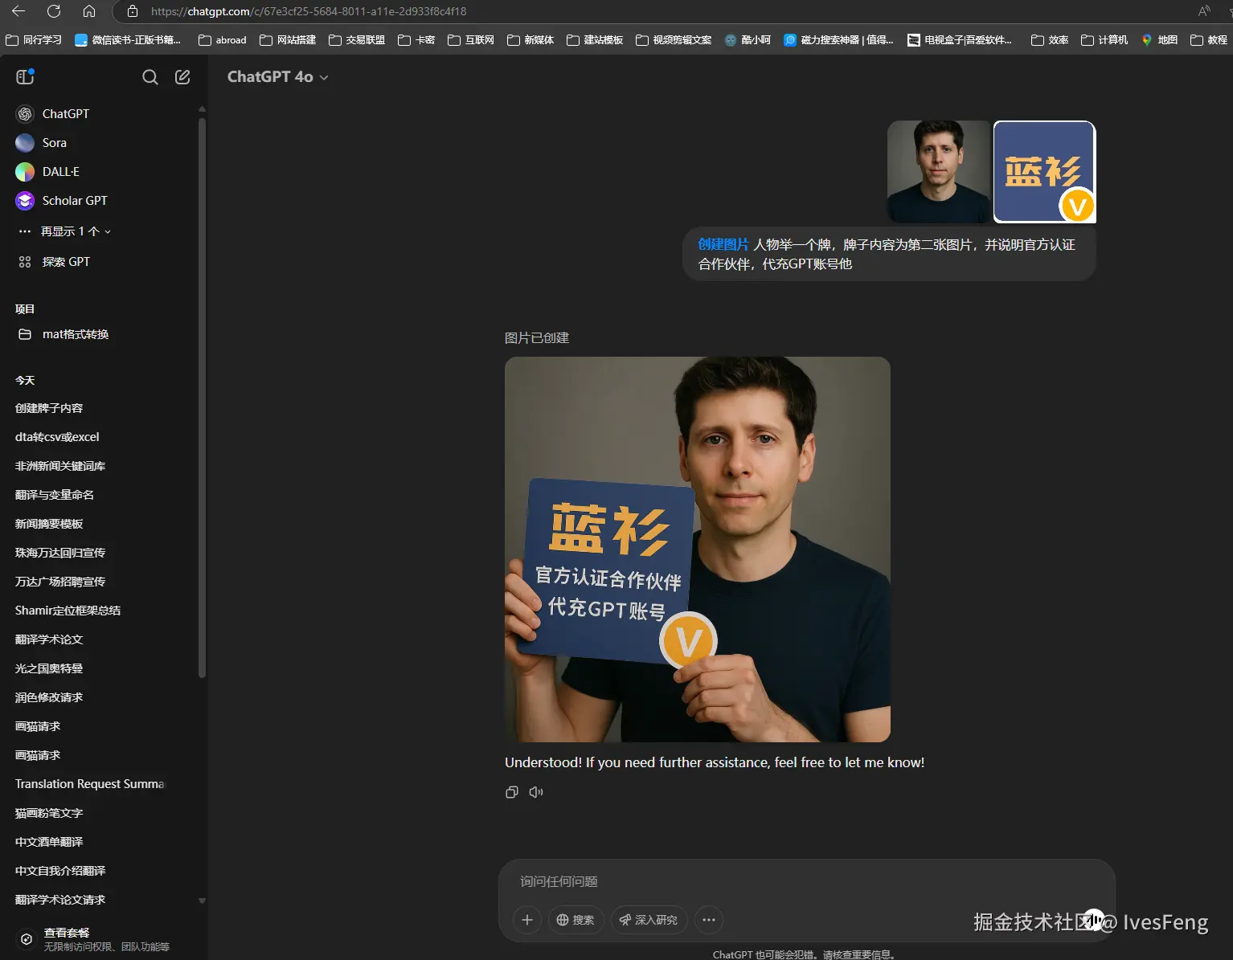Image resolution: width=1233 pixels, height=960 pixels.
Task: Open the 互联网 bookmark folder
Action: 471,40
